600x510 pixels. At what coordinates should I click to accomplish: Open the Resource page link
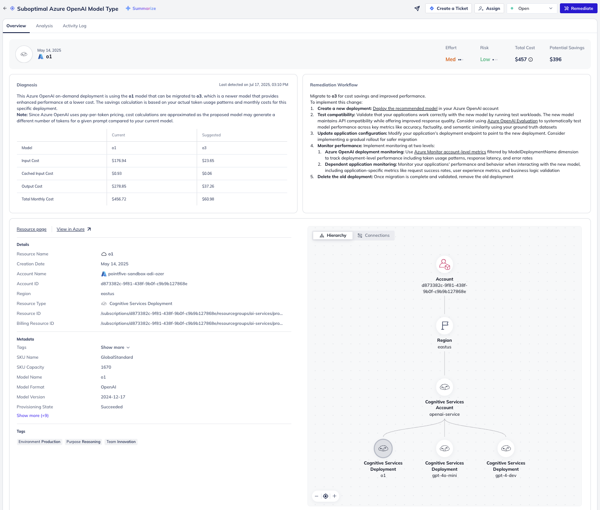[31, 229]
